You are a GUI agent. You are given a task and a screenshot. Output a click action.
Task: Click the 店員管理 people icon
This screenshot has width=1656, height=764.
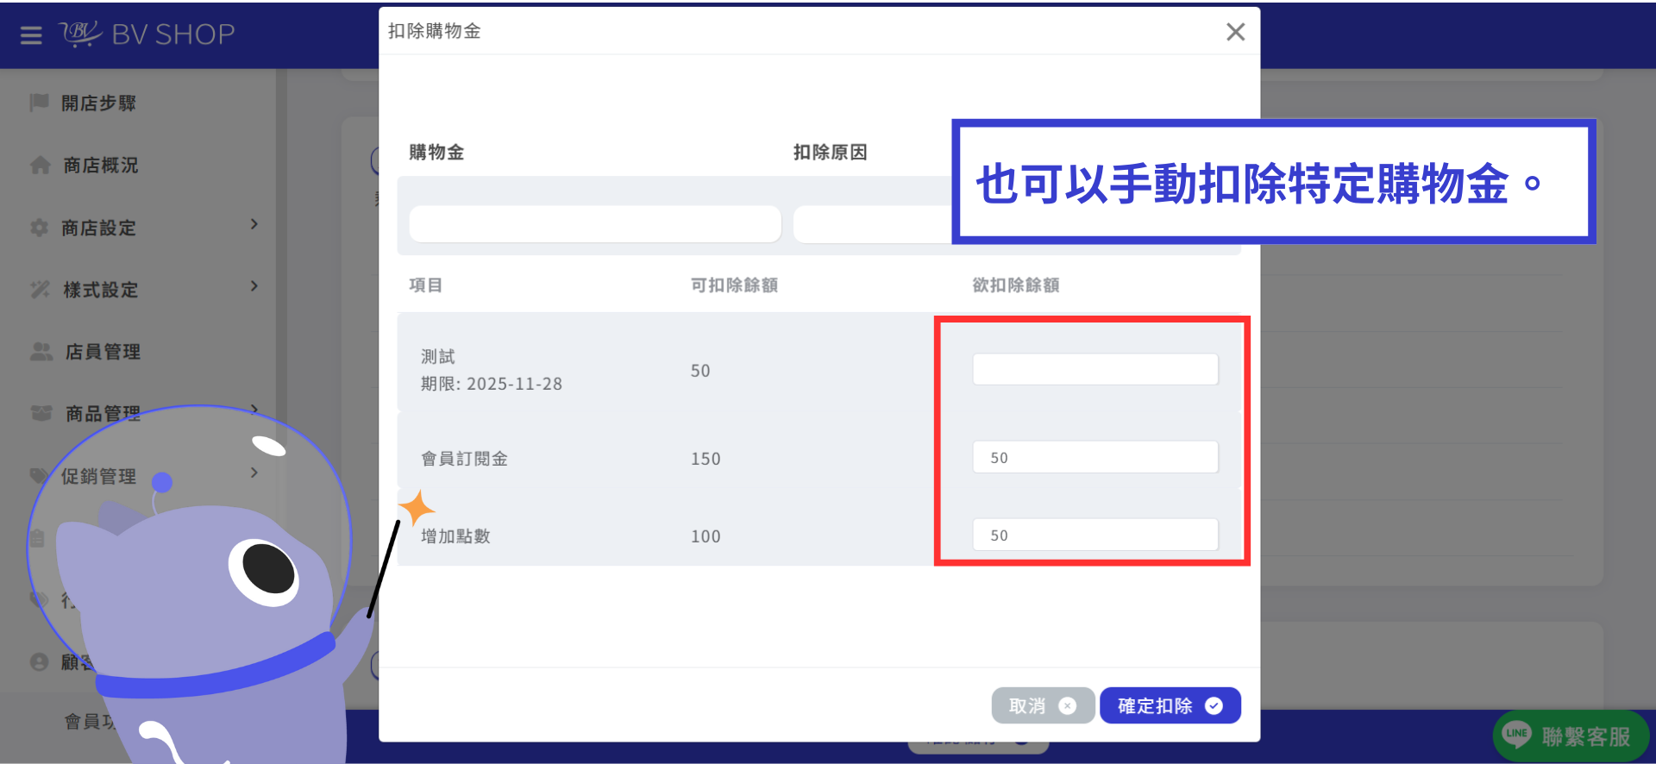pyautogui.click(x=41, y=352)
